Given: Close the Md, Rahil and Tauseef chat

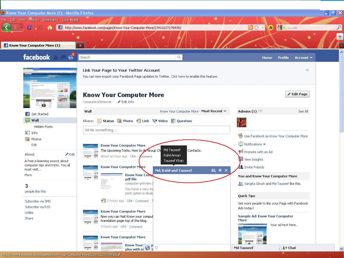Looking at the screenshot, I should coord(226,170).
